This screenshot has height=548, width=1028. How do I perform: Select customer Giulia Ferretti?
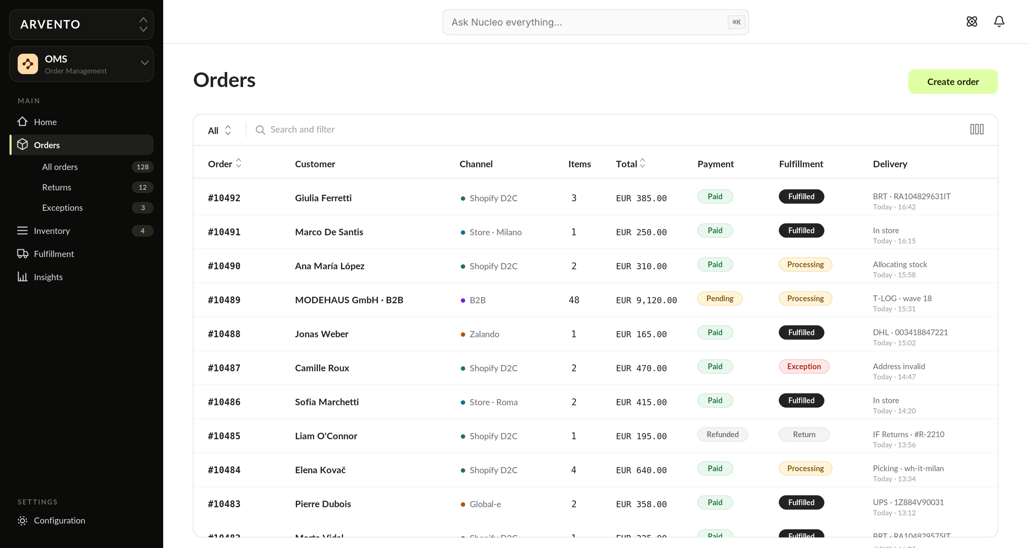[323, 198]
